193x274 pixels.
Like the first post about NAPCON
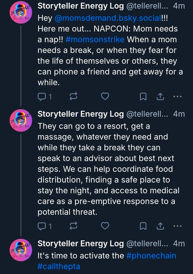tap(105, 96)
